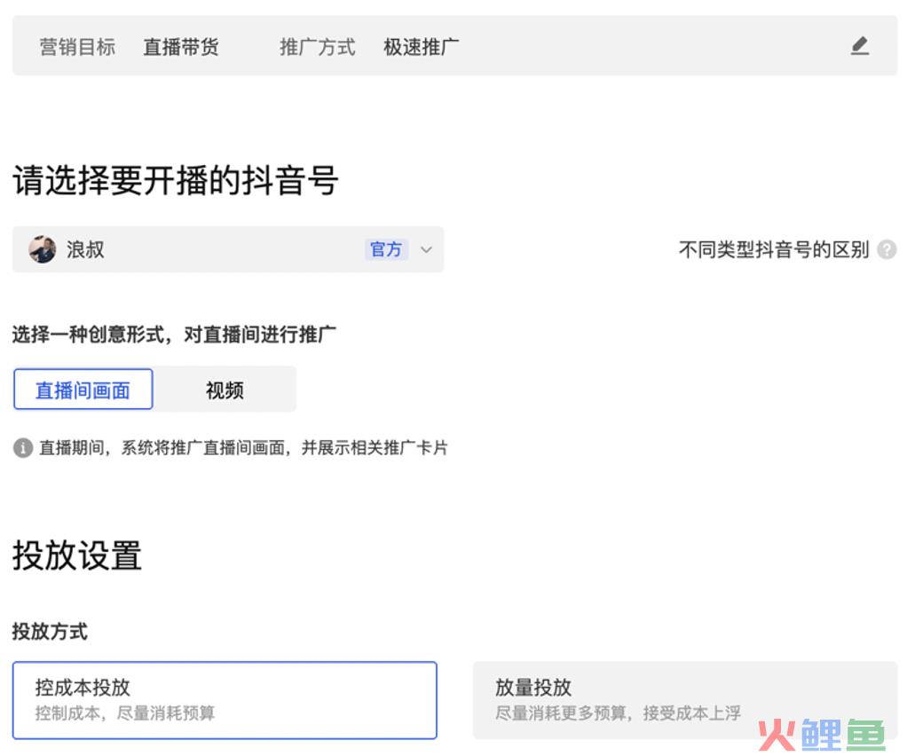Open the 不同类型抖音号的区别 link
Screen dimensions: 907x756
(773, 250)
